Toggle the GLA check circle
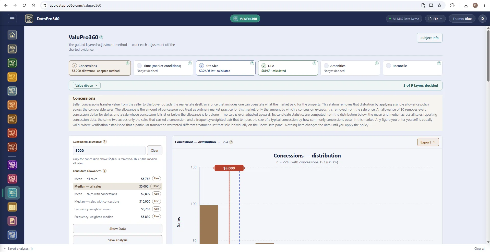The height and width of the screenshot is (252, 490). coord(264,66)
